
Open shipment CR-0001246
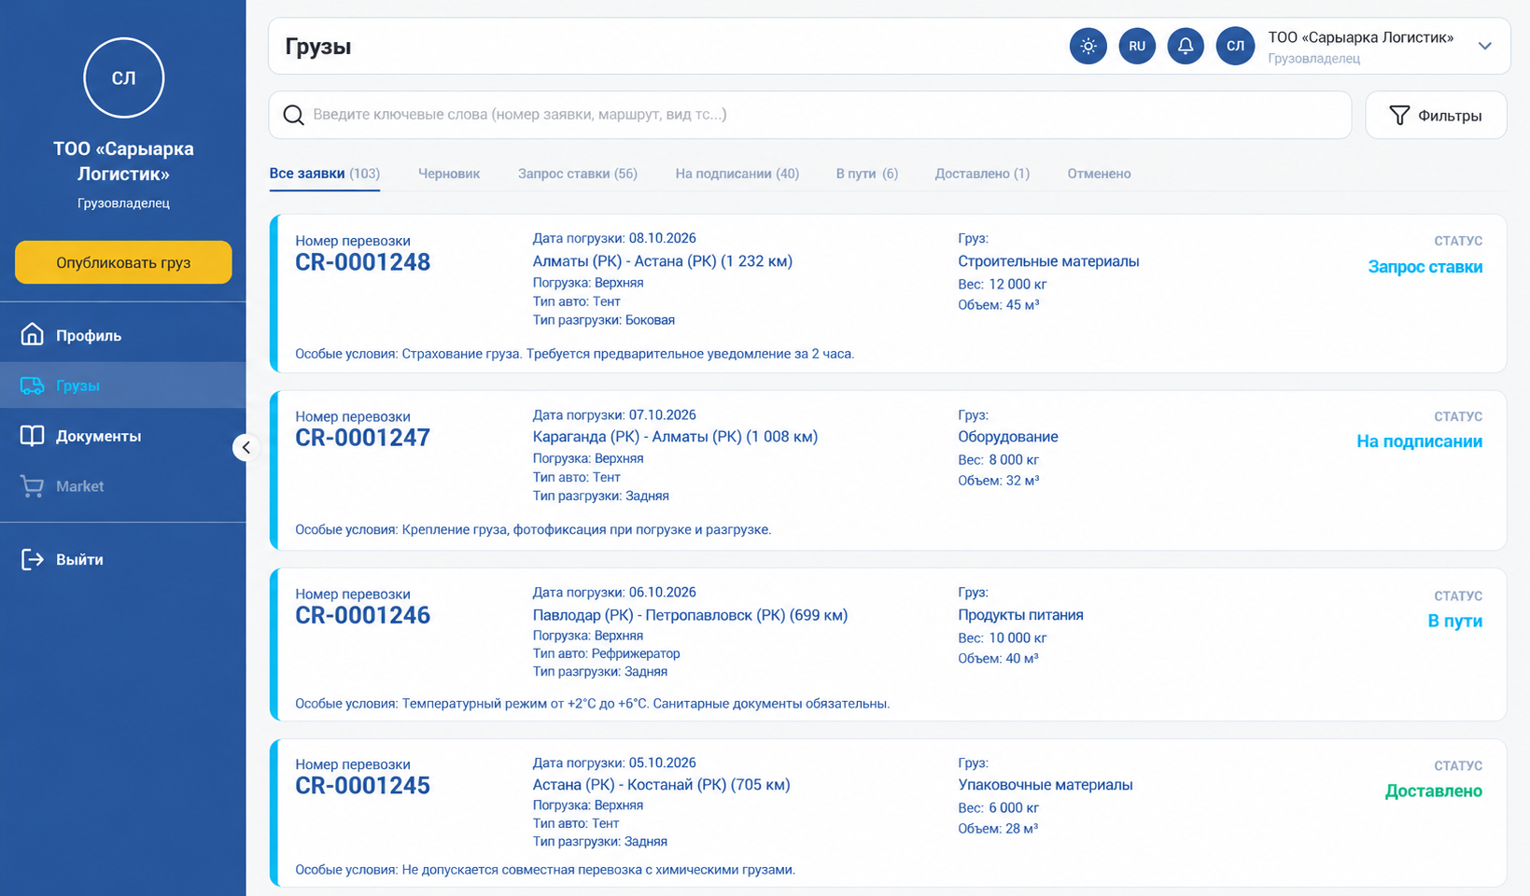[363, 615]
